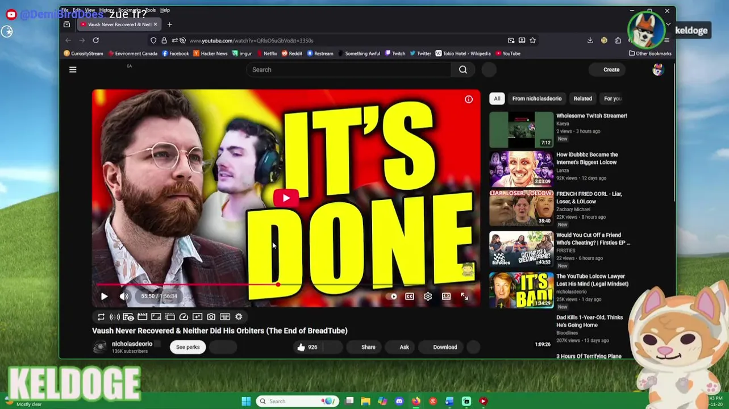The image size is (729, 409).
Task: Click the broadcast signal icon under player
Action: click(115, 317)
